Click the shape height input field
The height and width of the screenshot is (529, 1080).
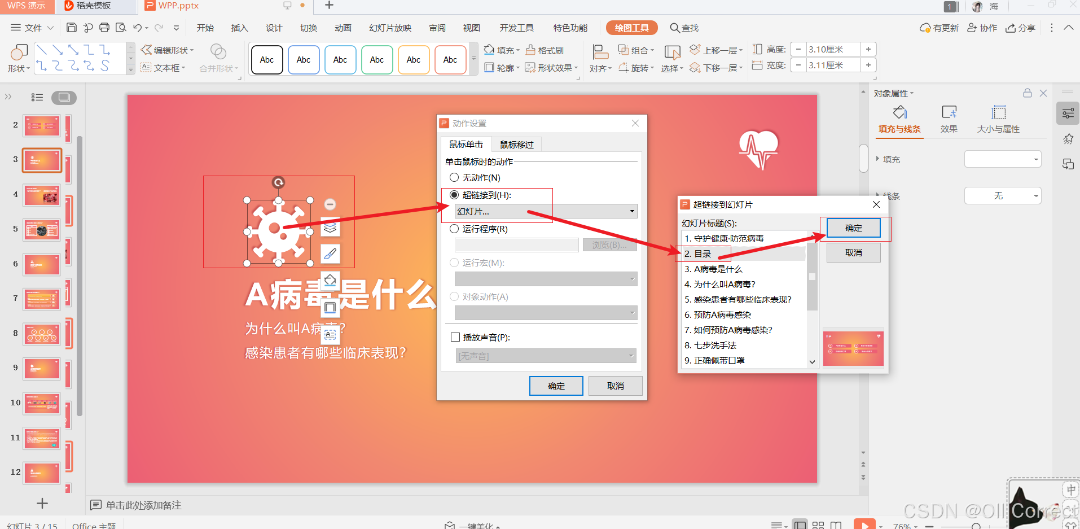(833, 49)
